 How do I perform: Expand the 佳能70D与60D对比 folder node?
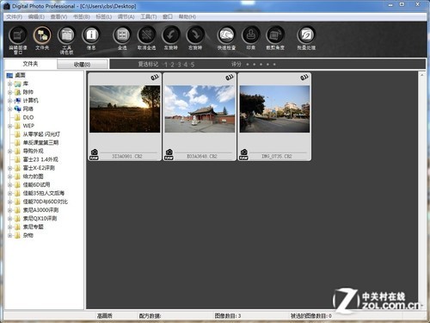[9, 202]
